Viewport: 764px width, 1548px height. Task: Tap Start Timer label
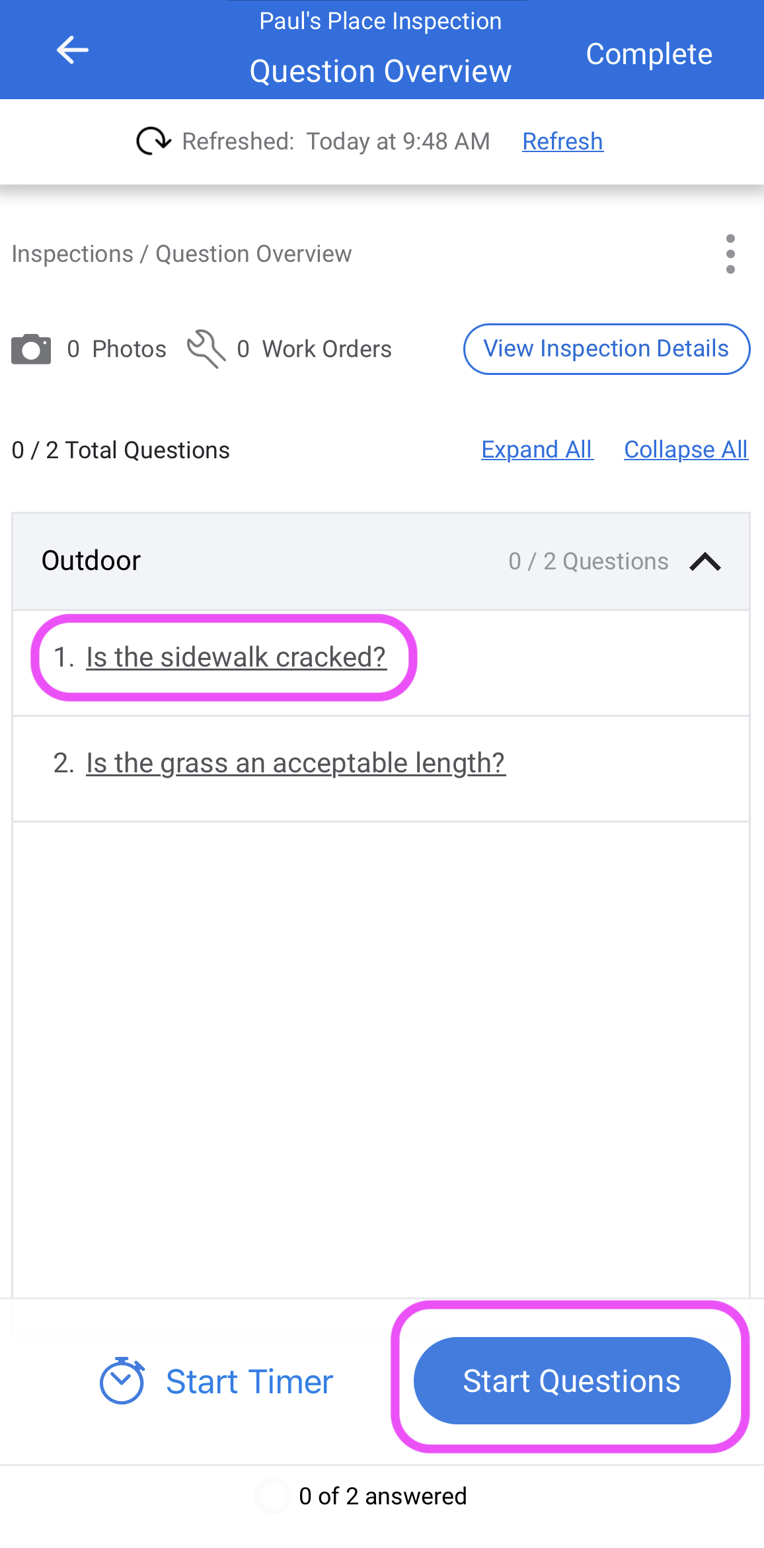pos(249,1381)
